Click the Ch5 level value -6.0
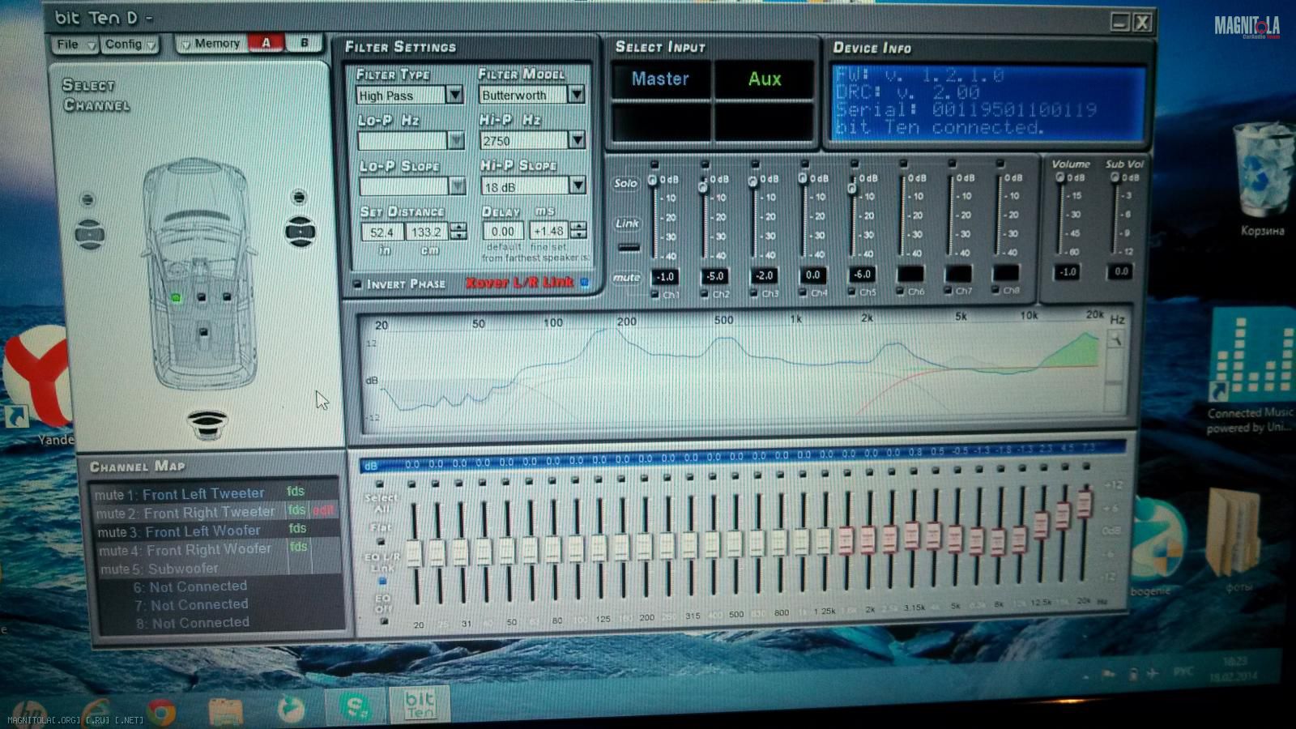This screenshot has height=729, width=1296. tap(862, 275)
